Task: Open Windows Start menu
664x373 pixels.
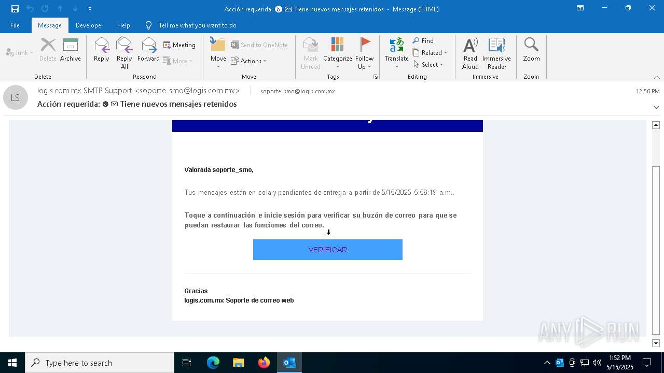Action: coord(12,363)
